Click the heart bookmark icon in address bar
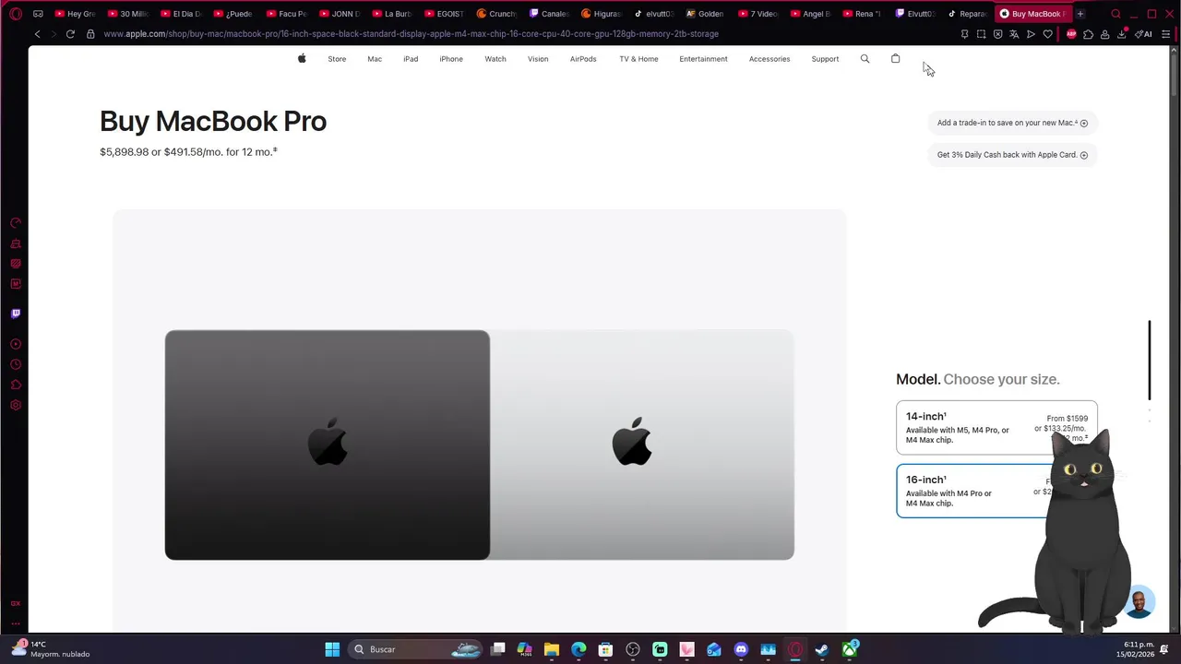 pyautogui.click(x=1047, y=34)
